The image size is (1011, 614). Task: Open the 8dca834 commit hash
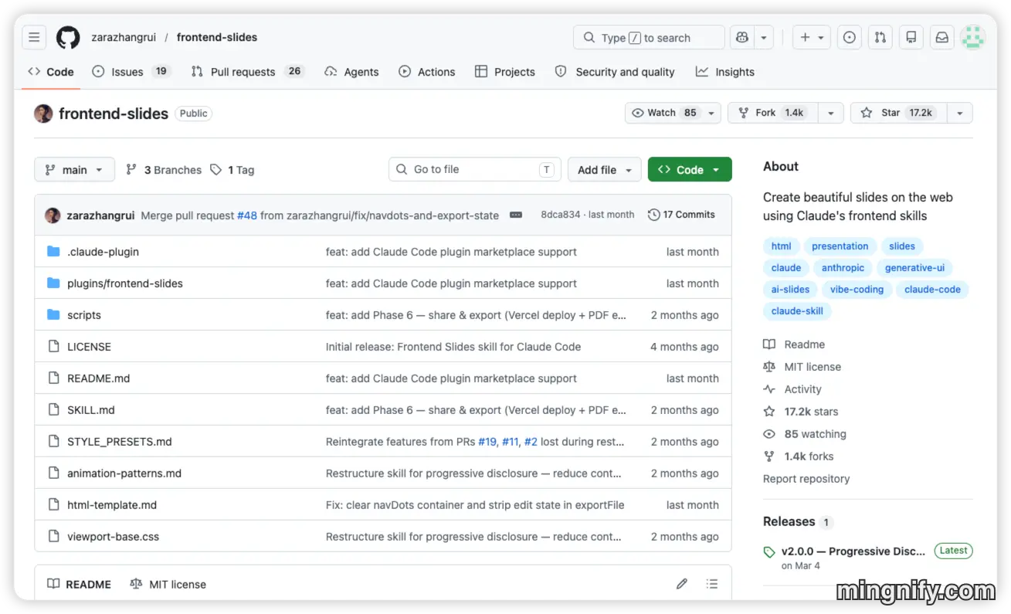point(560,215)
